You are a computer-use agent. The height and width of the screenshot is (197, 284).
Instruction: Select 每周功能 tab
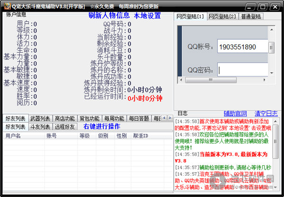pos(114,119)
